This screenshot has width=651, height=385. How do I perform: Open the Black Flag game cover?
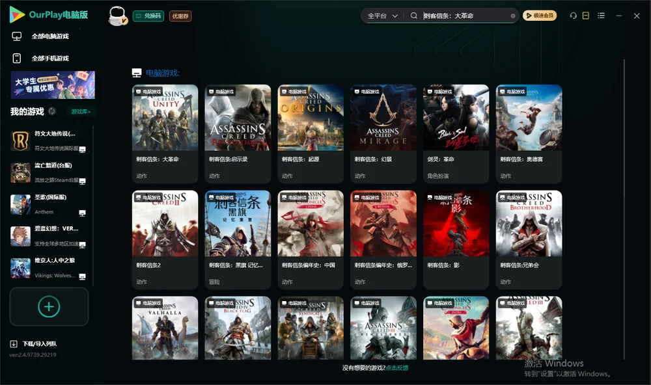click(238, 328)
